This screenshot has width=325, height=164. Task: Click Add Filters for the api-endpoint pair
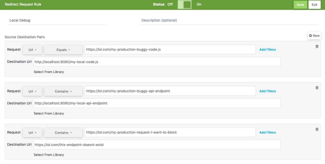click(268, 91)
